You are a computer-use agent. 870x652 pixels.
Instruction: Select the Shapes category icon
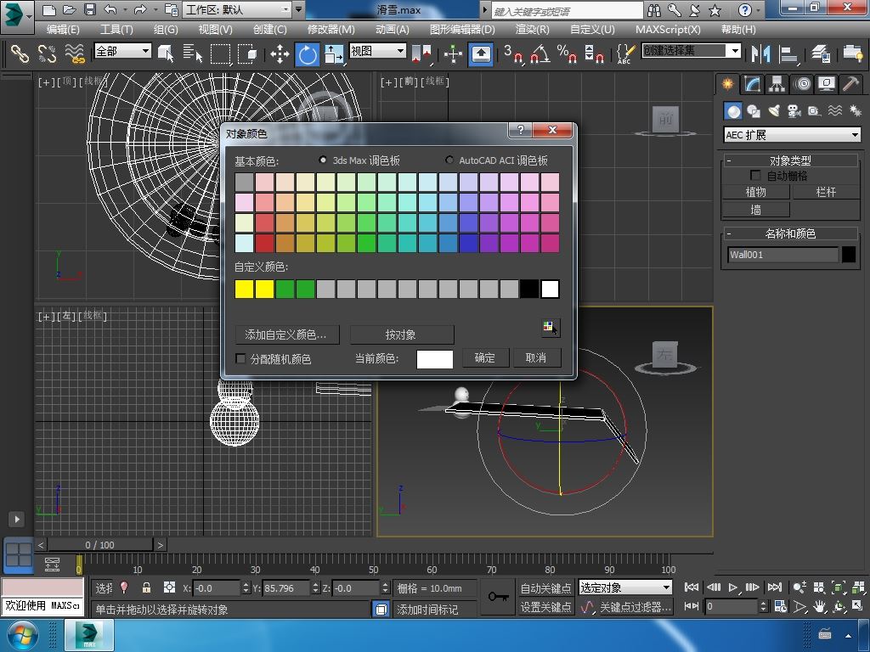(x=754, y=111)
